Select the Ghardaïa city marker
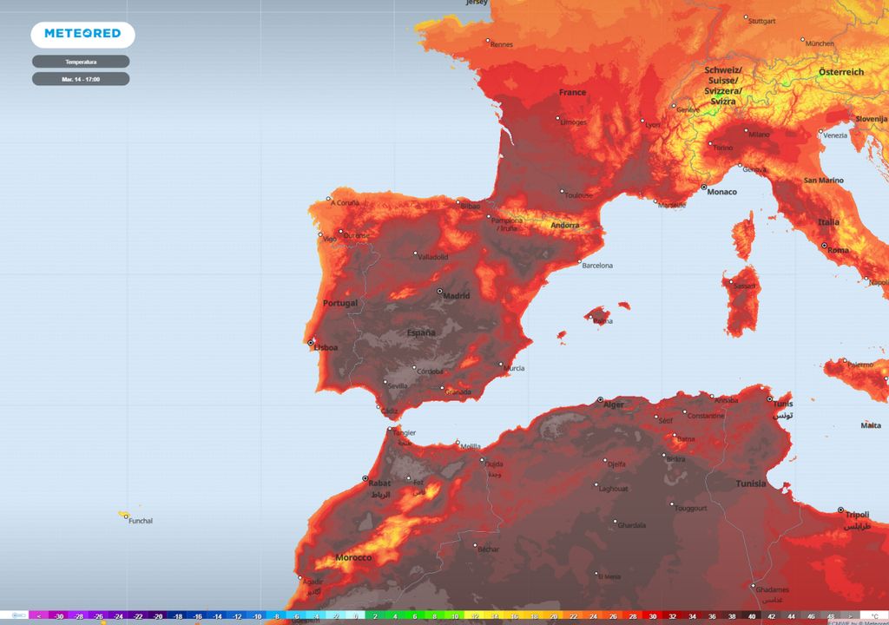Image resolution: width=889 pixels, height=625 pixels. tap(616, 521)
